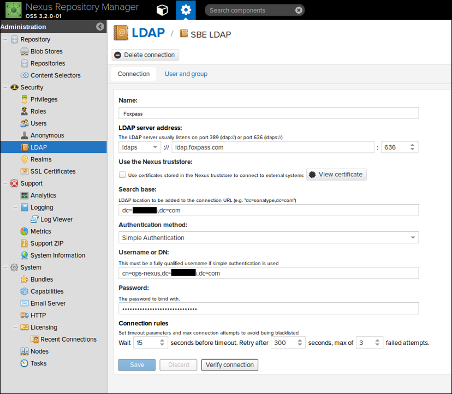The image size is (452, 394).
Task: Click the Search base input field
Action: tap(269, 211)
